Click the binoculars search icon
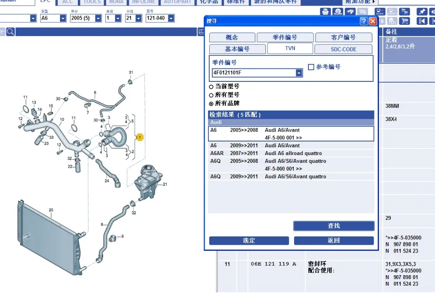The image size is (435, 293). (350, 12)
